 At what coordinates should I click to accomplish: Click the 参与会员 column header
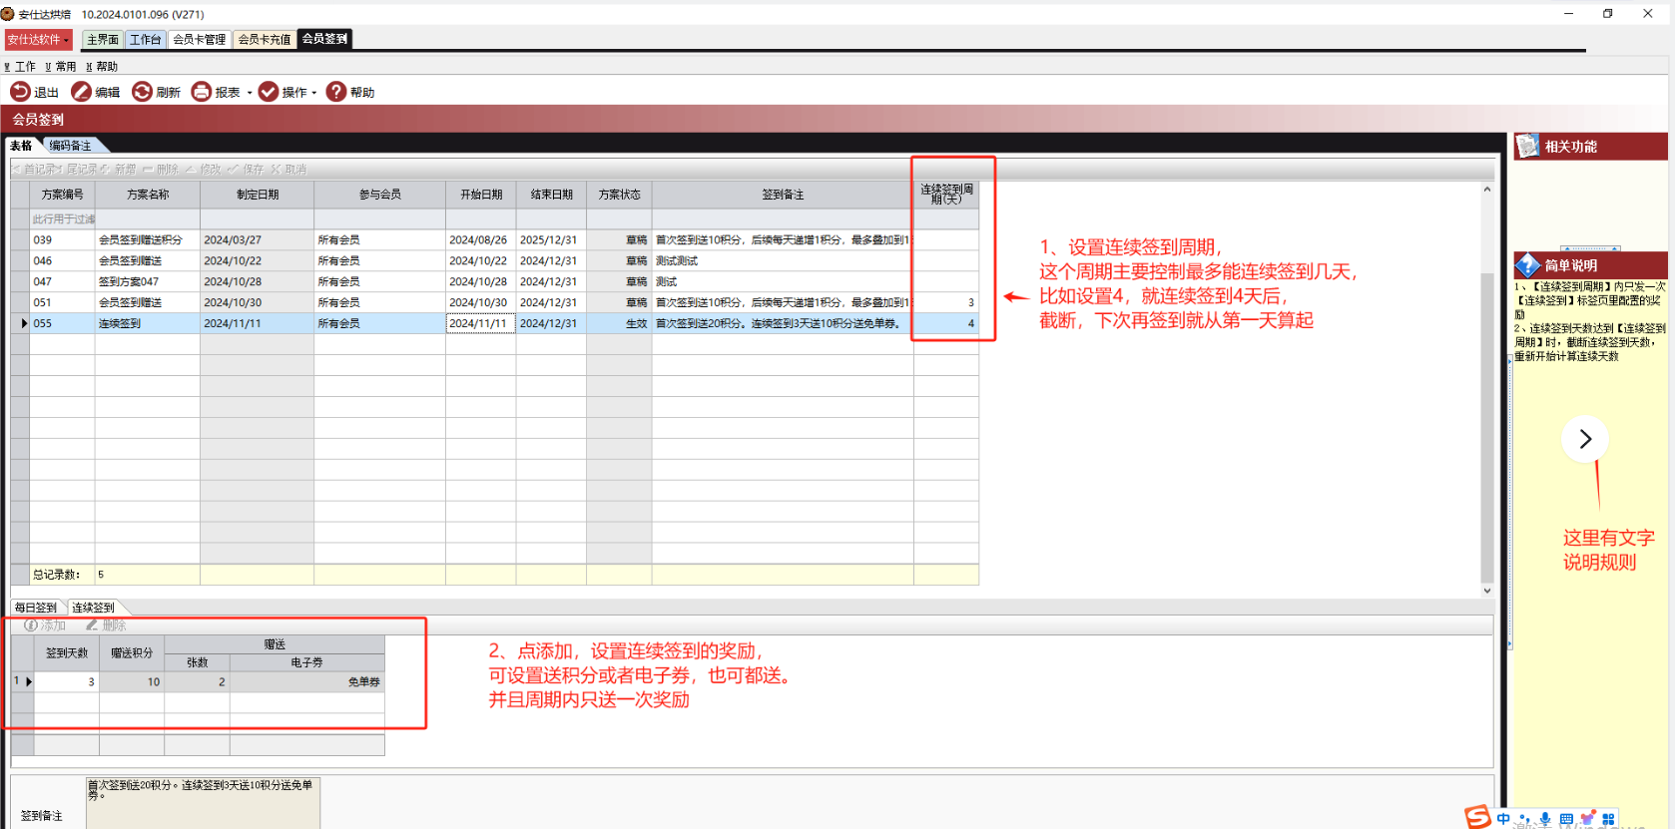380,195
